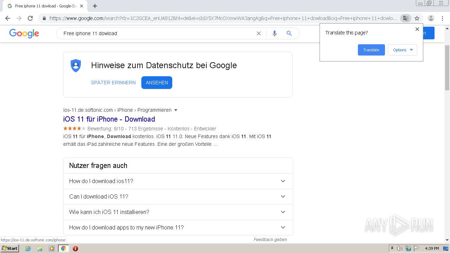Click the browser address bar URL

(223, 18)
